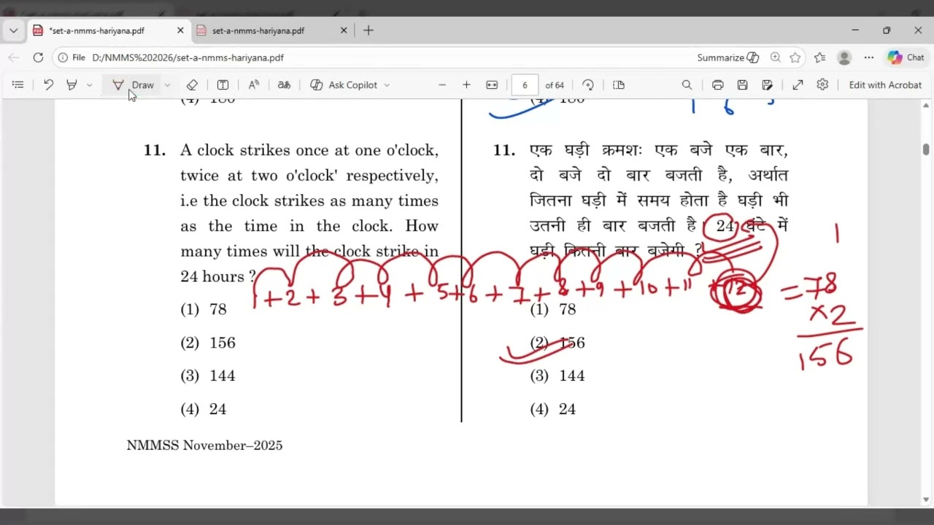Enter full screen view

point(798,85)
